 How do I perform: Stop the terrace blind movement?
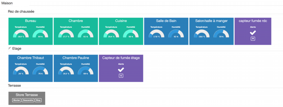click(x=38, y=100)
